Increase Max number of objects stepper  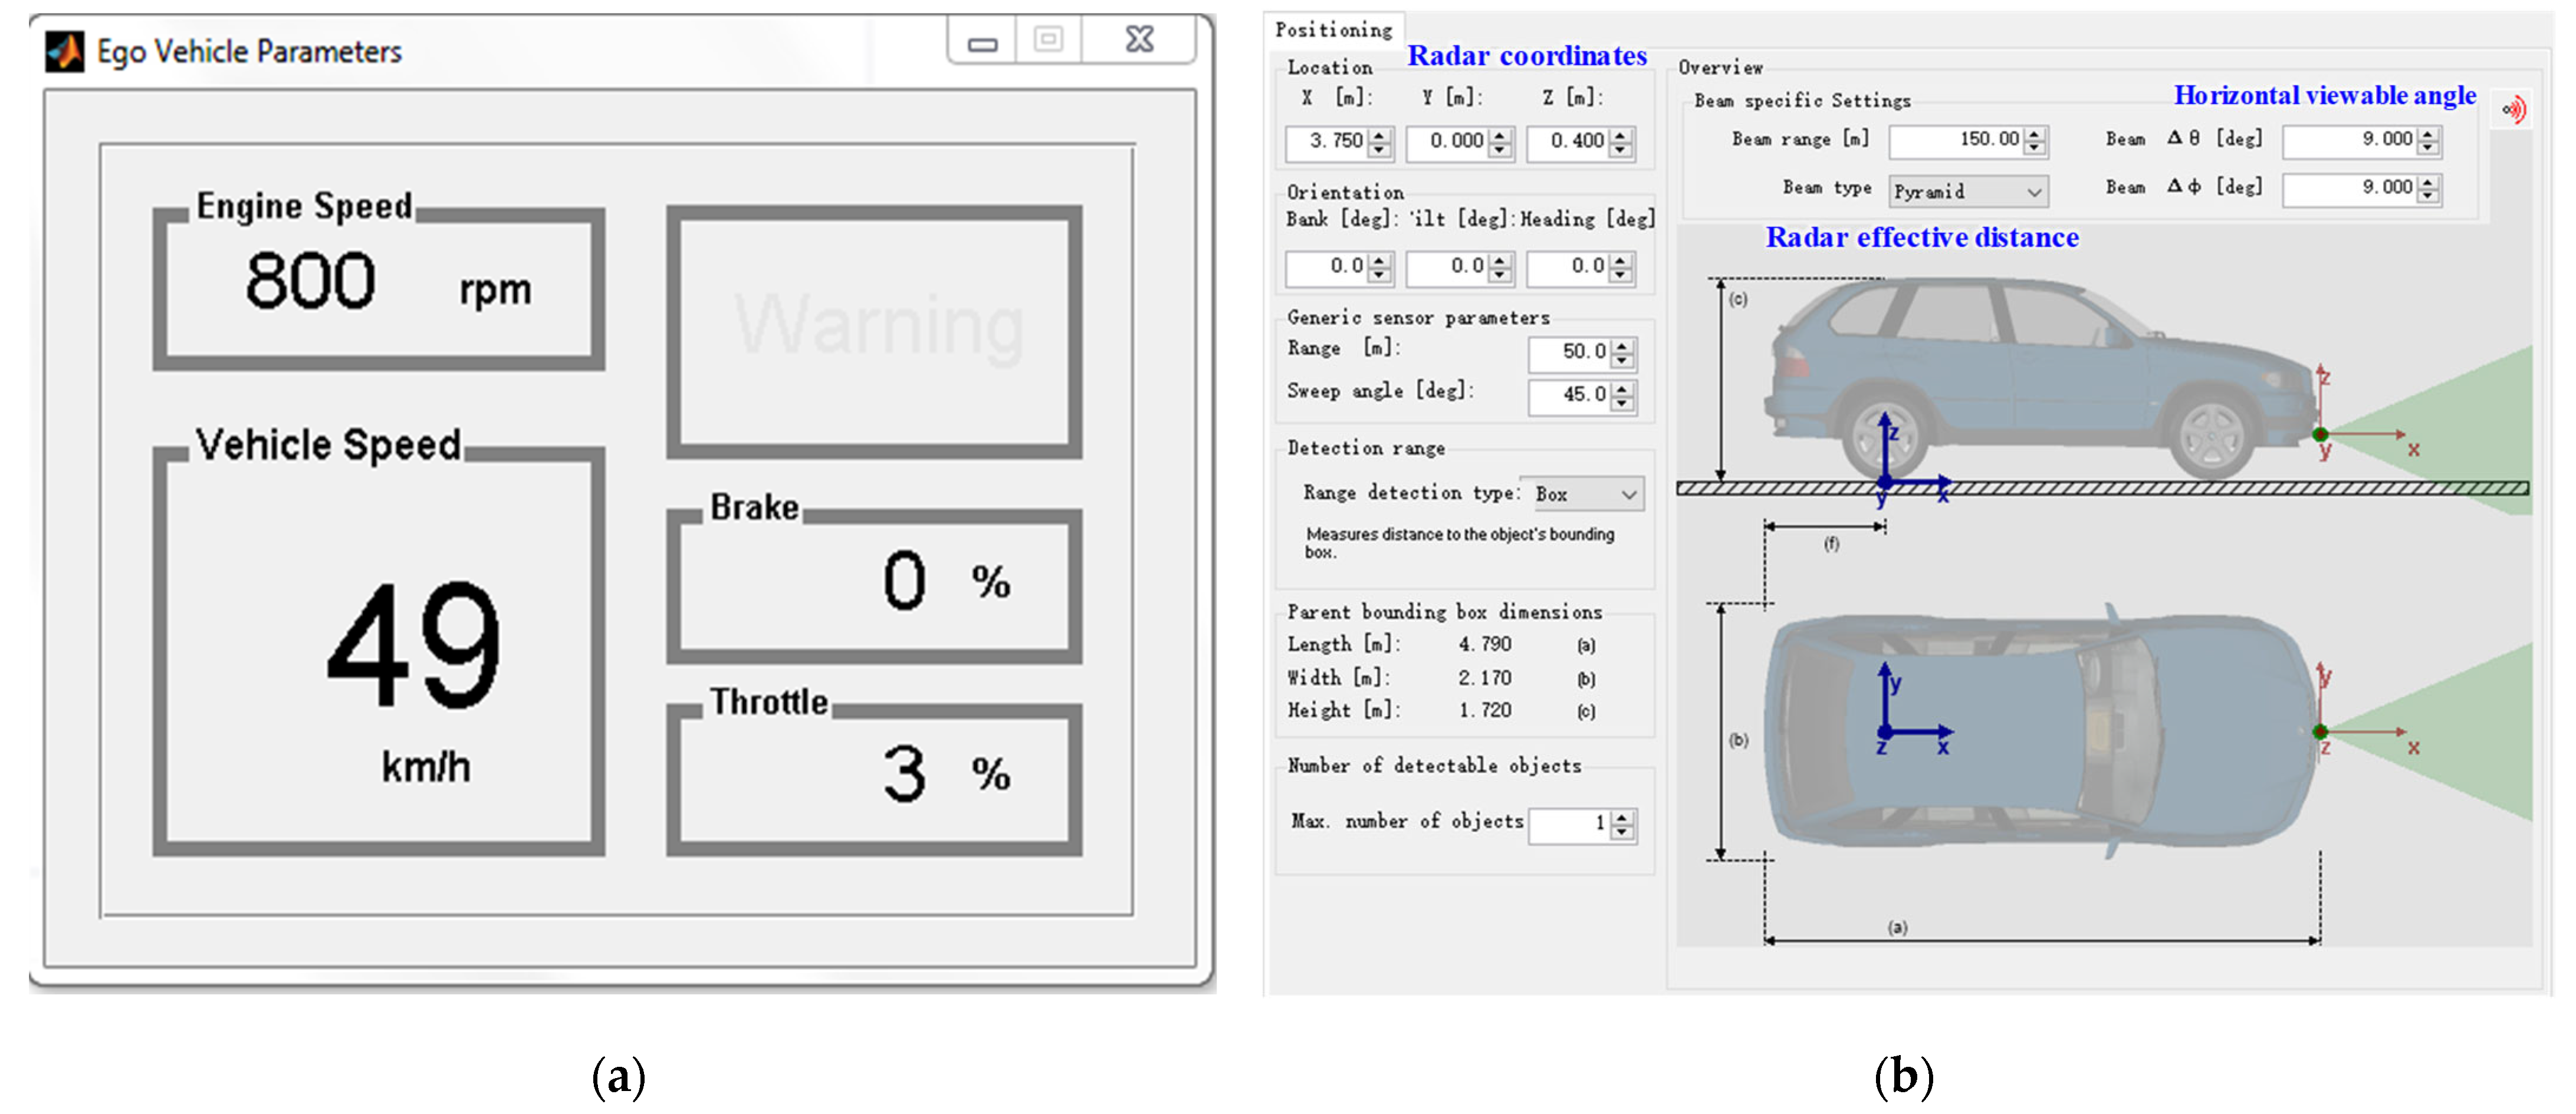coord(1622,816)
